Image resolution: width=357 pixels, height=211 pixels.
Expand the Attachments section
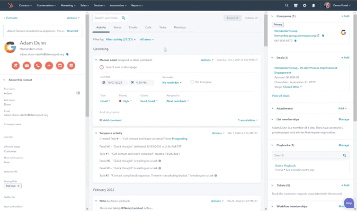coord(272,109)
